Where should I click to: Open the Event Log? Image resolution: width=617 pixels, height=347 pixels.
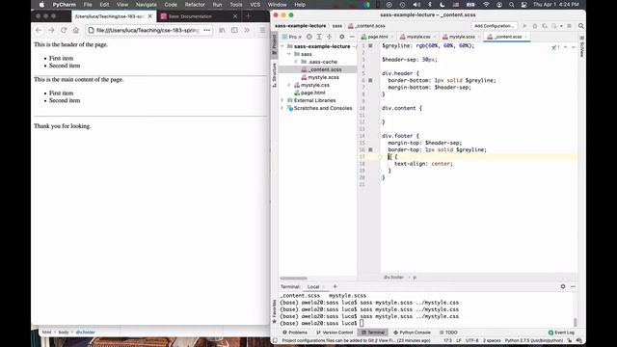click(561, 333)
